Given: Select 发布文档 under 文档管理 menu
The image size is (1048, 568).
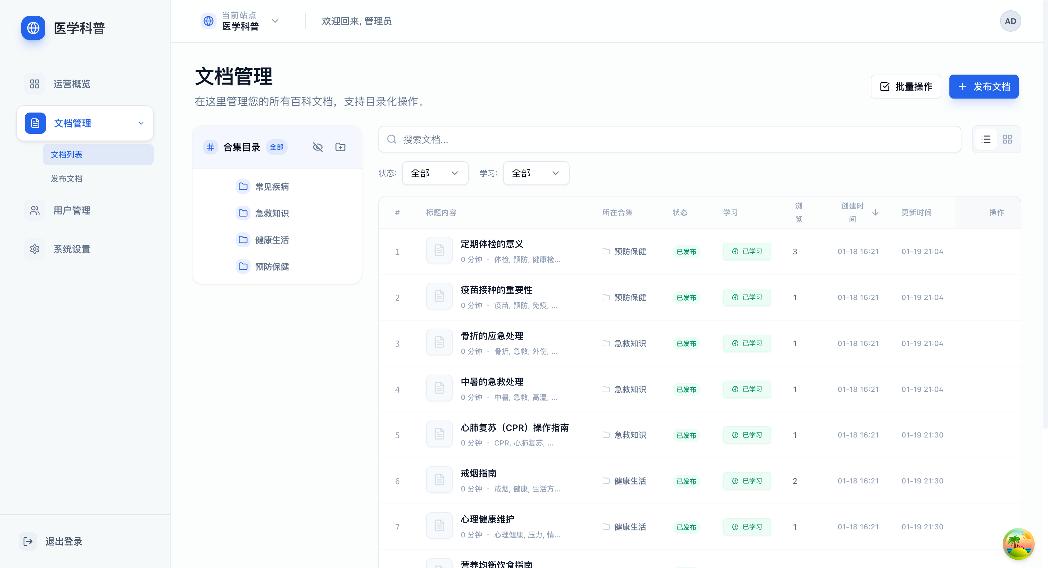Looking at the screenshot, I should tap(67, 178).
